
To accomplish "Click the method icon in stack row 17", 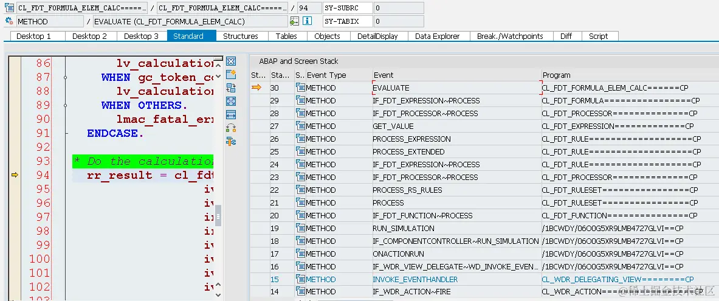I will tap(300, 254).
